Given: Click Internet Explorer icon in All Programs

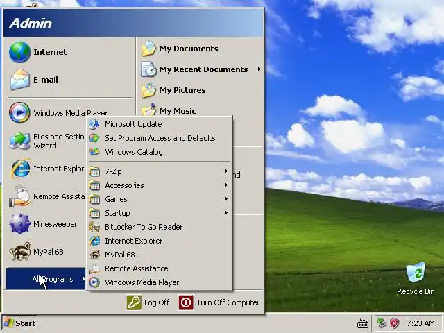Looking at the screenshot, I should point(94,241).
